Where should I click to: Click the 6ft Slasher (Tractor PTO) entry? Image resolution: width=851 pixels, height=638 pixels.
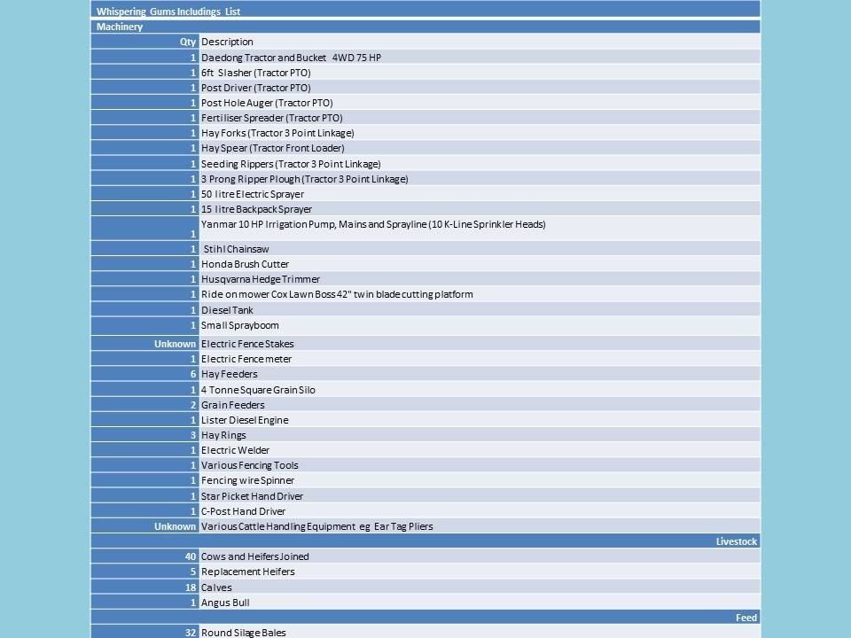(255, 73)
